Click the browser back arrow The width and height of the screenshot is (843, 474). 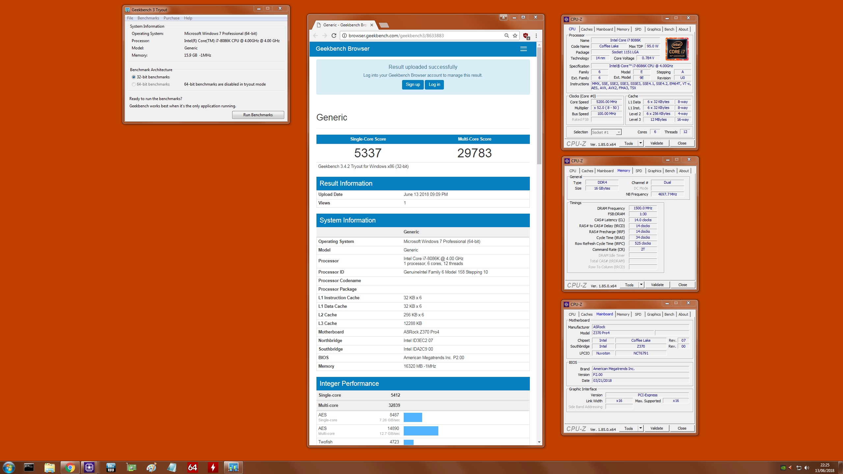(315, 36)
